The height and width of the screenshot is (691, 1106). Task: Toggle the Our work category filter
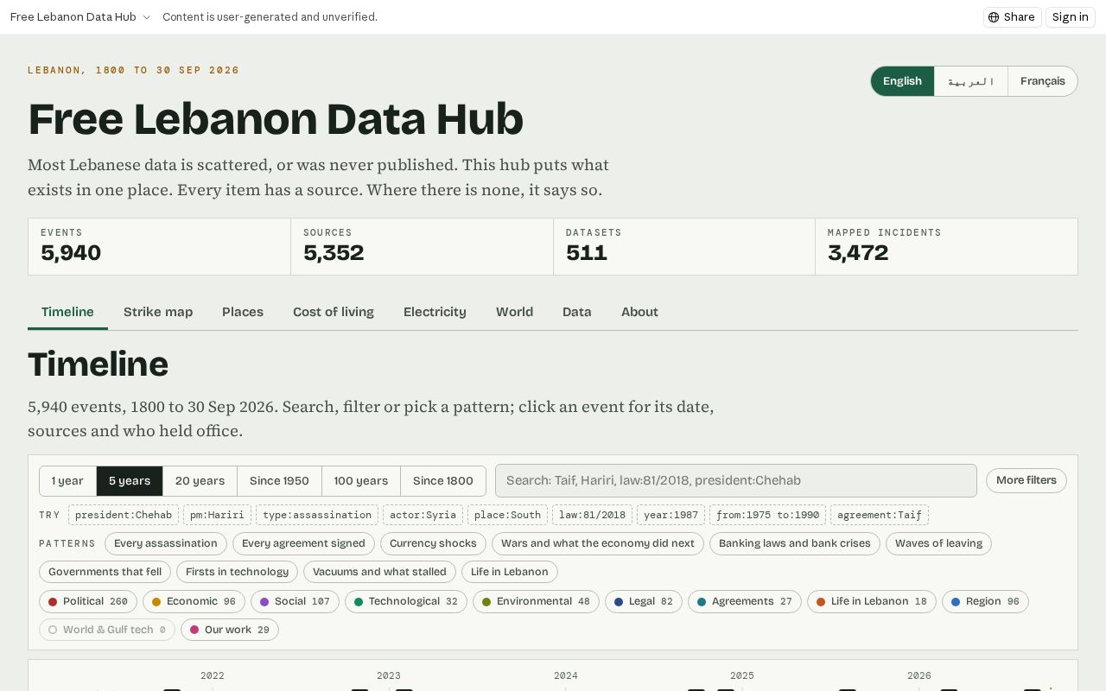[x=230, y=630]
